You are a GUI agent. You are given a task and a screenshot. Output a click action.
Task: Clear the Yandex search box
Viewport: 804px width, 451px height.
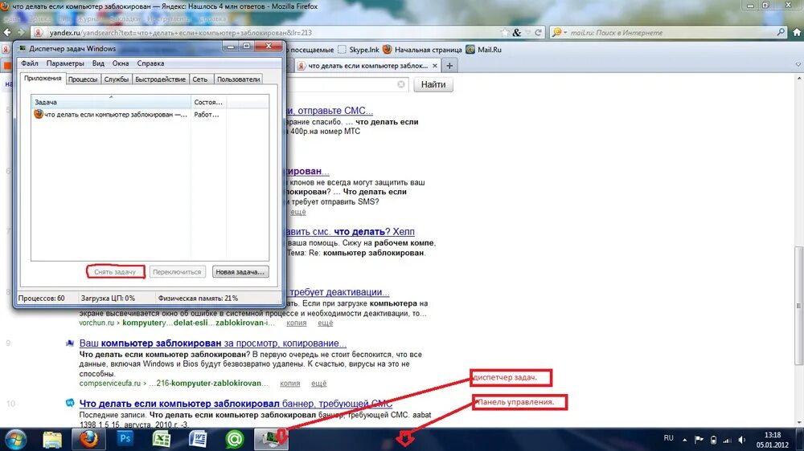point(401,84)
